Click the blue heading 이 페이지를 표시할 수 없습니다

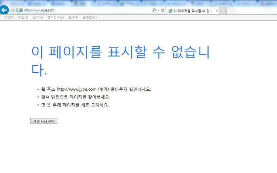[120, 61]
